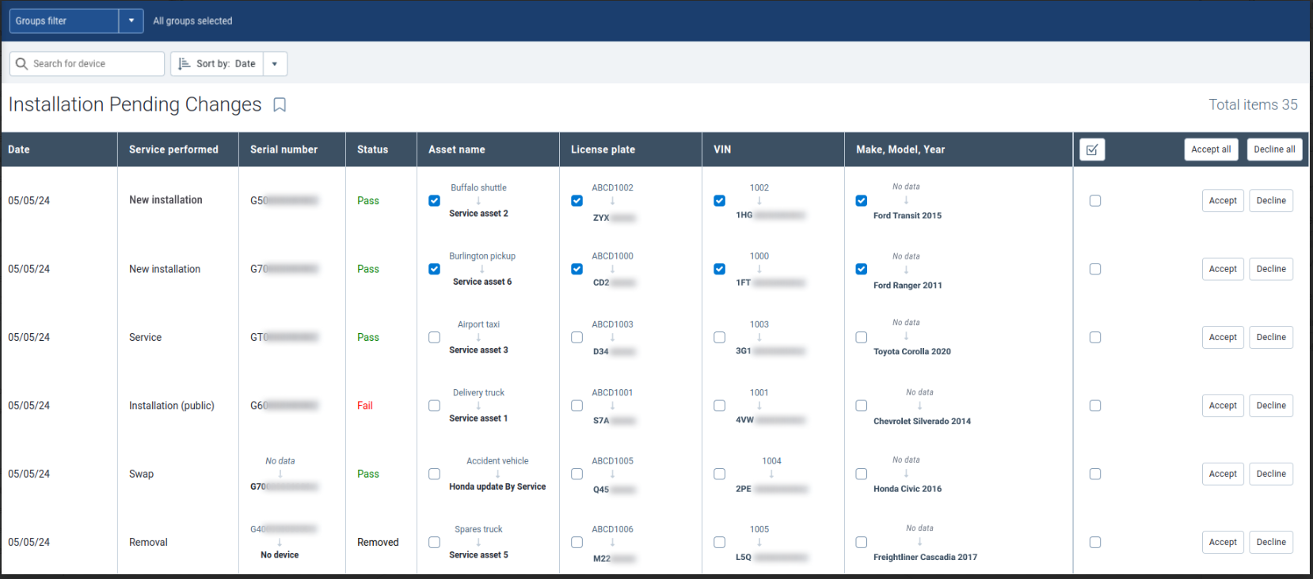The image size is (1313, 579).
Task: Decline the Spares truck row changes
Action: pos(1271,542)
